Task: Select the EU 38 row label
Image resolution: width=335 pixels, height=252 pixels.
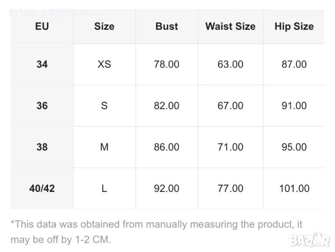Action: [x=42, y=147]
